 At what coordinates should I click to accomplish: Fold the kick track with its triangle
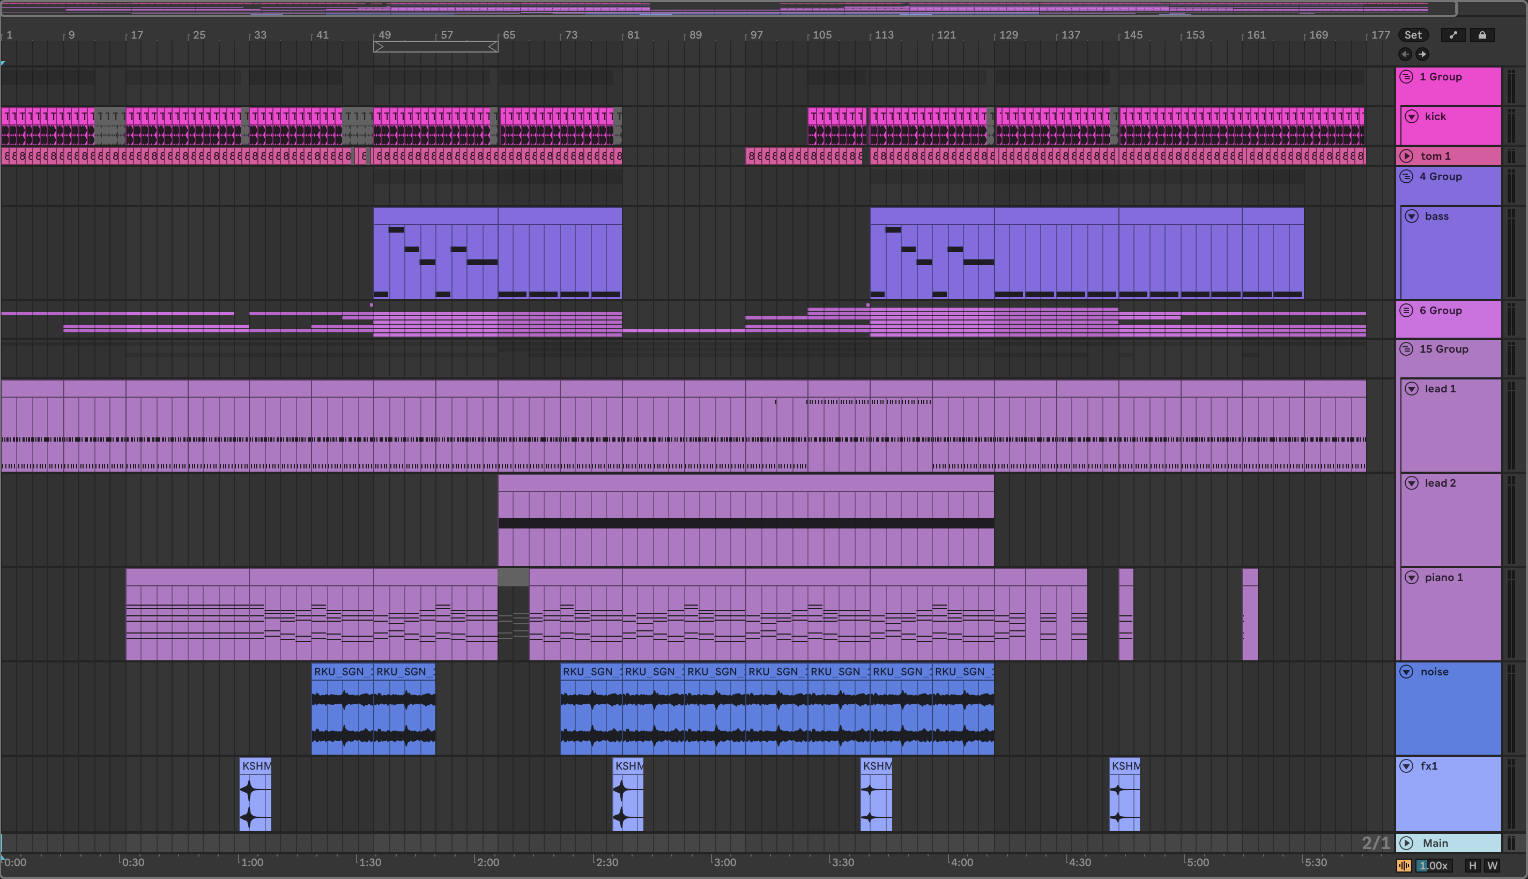pyautogui.click(x=1412, y=116)
